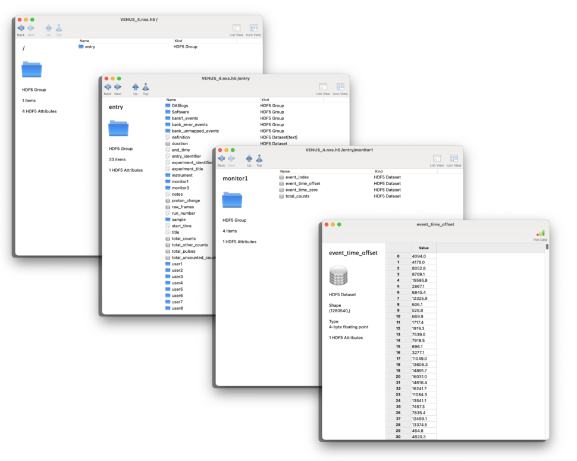Select the user8 group in entry list
The width and height of the screenshot is (577, 461).
tap(177, 308)
